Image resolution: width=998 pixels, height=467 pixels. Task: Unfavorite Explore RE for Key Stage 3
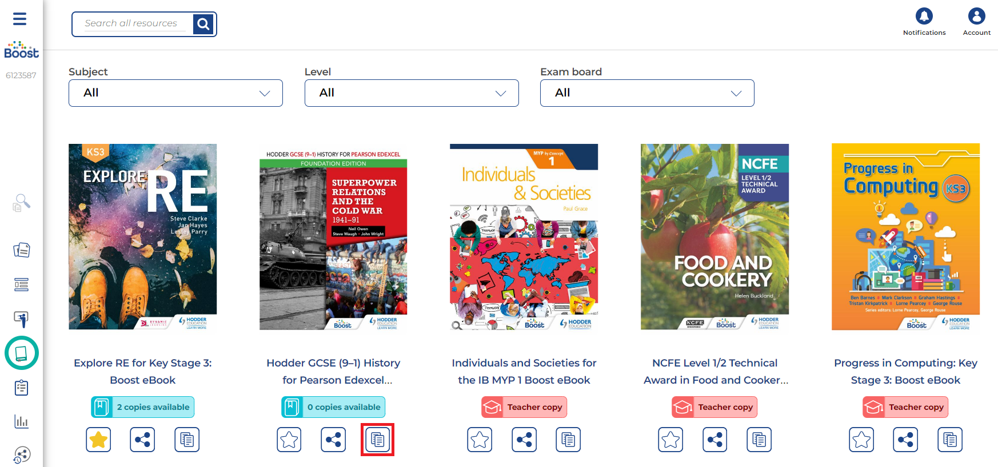[98, 439]
